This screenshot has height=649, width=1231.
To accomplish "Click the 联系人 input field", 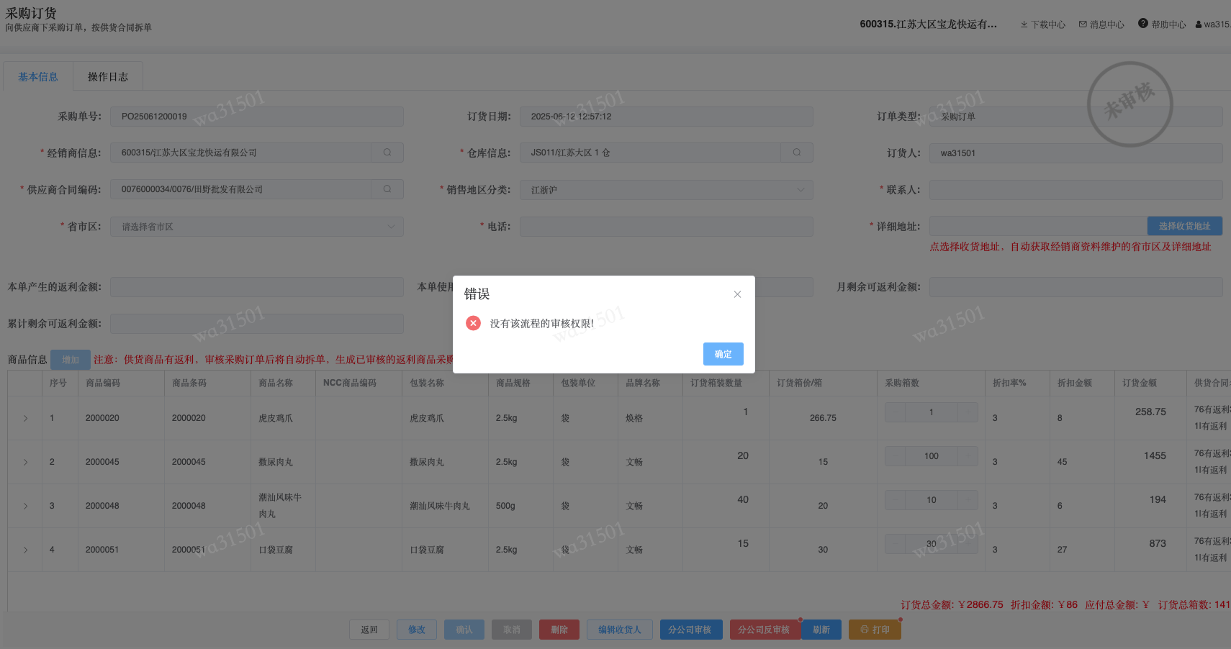I will (x=1076, y=190).
